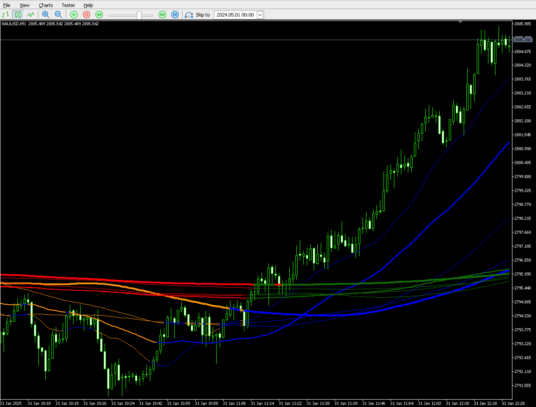The width and height of the screenshot is (536, 407).
Task: Click the testing speed slider handle
Action: (139, 15)
